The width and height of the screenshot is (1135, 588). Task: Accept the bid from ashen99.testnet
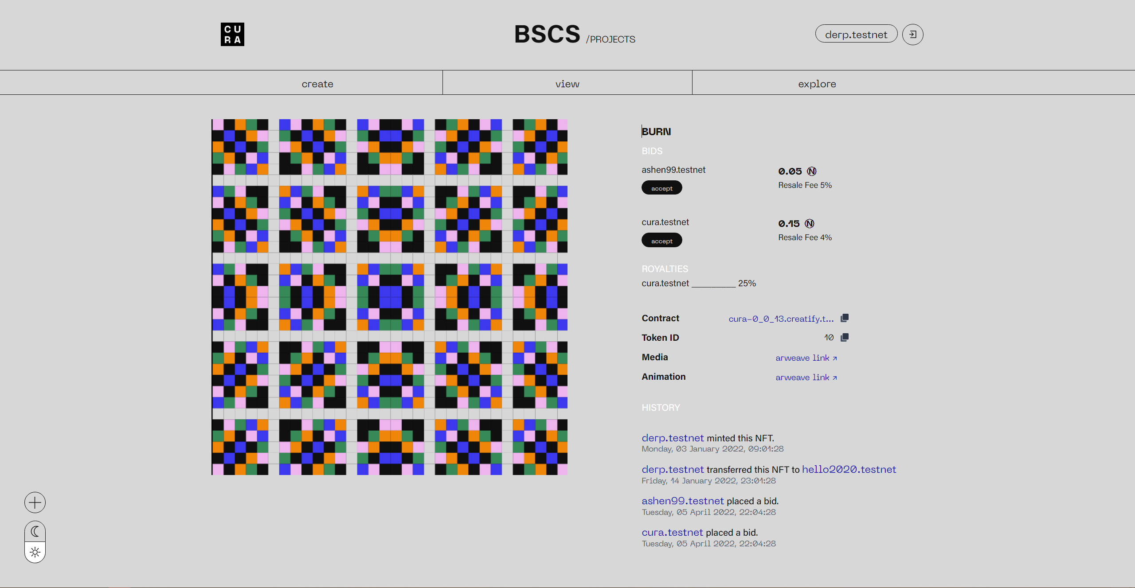tap(661, 188)
